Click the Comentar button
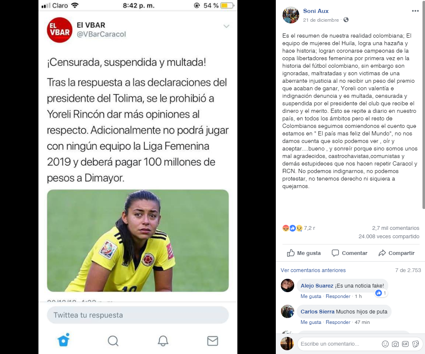This screenshot has height=354, width=425. pyautogui.click(x=349, y=253)
